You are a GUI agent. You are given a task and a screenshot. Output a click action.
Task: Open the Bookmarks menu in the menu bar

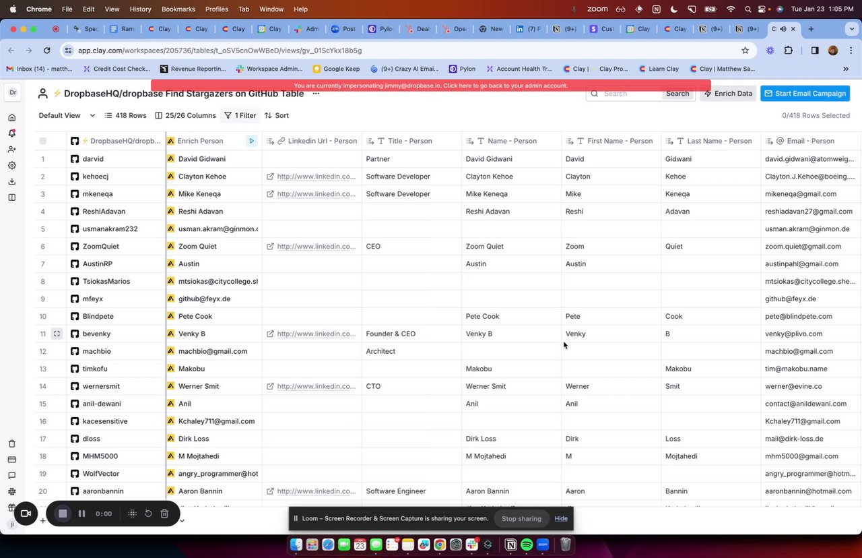(x=178, y=9)
